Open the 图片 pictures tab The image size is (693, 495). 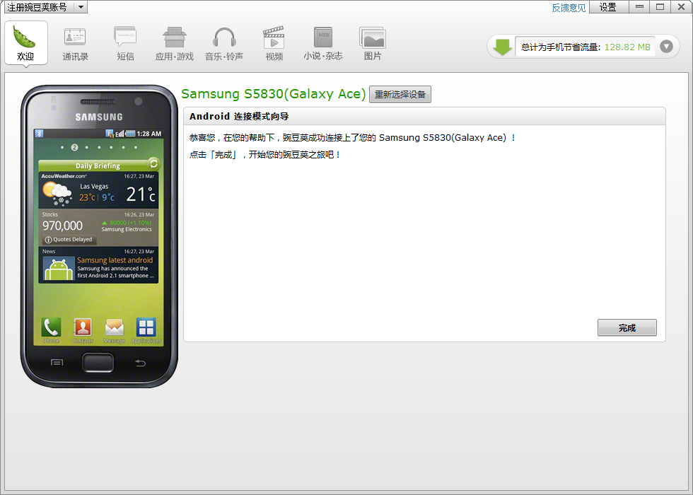tap(373, 44)
